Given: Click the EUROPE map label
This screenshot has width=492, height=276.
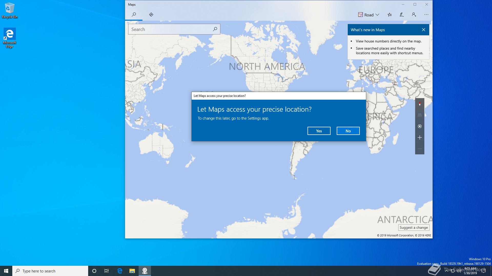Looking at the screenshot, I should click(x=376, y=70).
